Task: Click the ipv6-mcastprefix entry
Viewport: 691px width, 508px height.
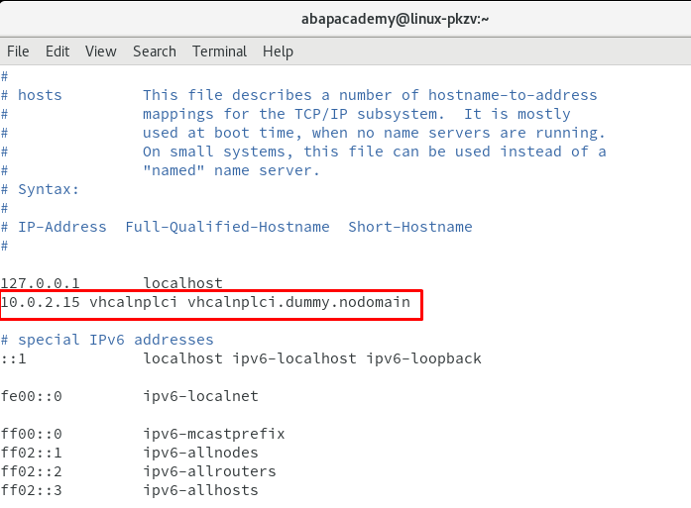Action: coord(214,434)
